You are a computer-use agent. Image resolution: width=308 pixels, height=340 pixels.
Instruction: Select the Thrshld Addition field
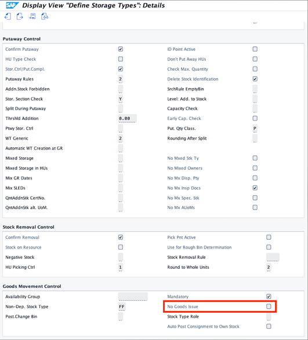127,118
